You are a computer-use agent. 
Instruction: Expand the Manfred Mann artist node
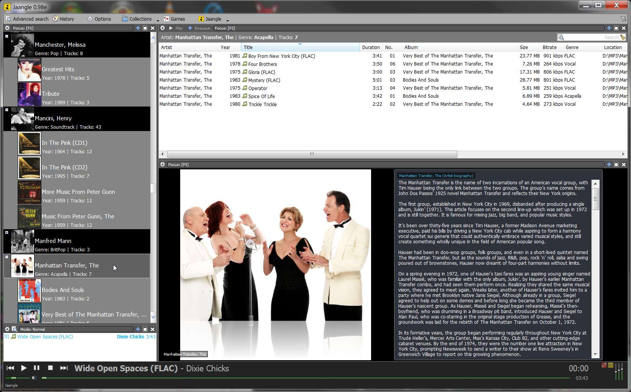(7, 232)
